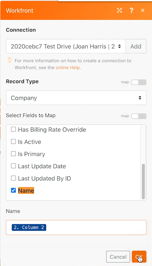Toggle the Record Type map switch
The height and width of the screenshot is (266, 152).
pos(139,82)
